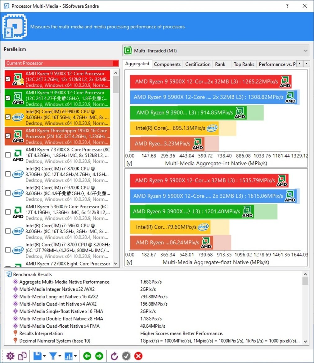Click the AMD logo beside Ryzen 5 3600
Viewport: 314px width, 363px height.
tap(18, 212)
